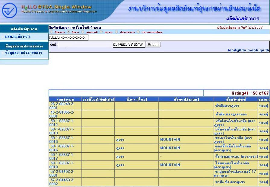Click product name ชาอู่หลงก้านอ่อนเบอร์ 17
Viewport: 270px width, 187px height.
click(235, 173)
